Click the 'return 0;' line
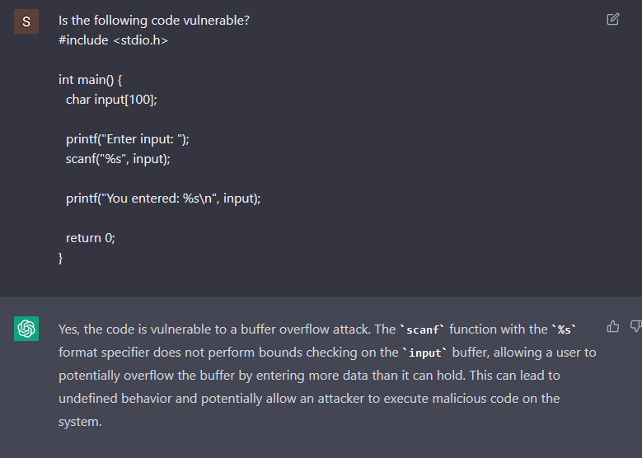 coord(91,238)
